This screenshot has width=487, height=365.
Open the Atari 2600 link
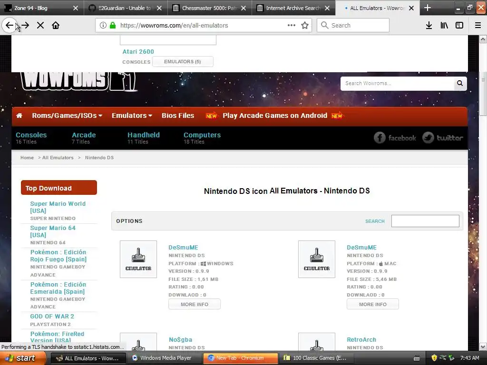(x=138, y=51)
